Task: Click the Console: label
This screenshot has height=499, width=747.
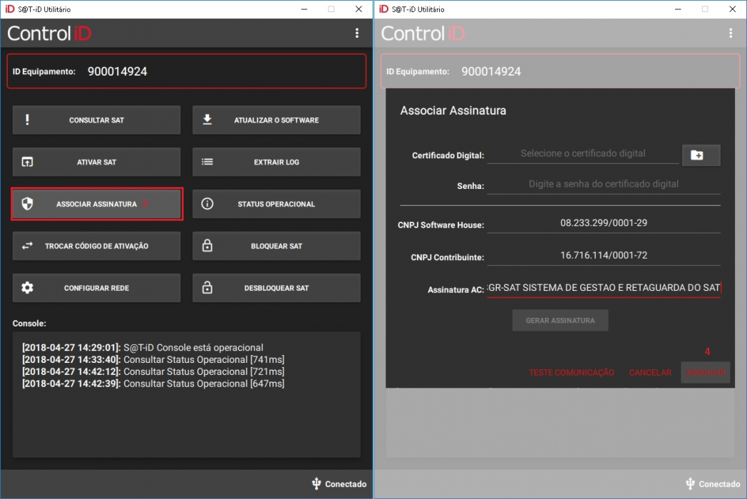Action: 29,323
